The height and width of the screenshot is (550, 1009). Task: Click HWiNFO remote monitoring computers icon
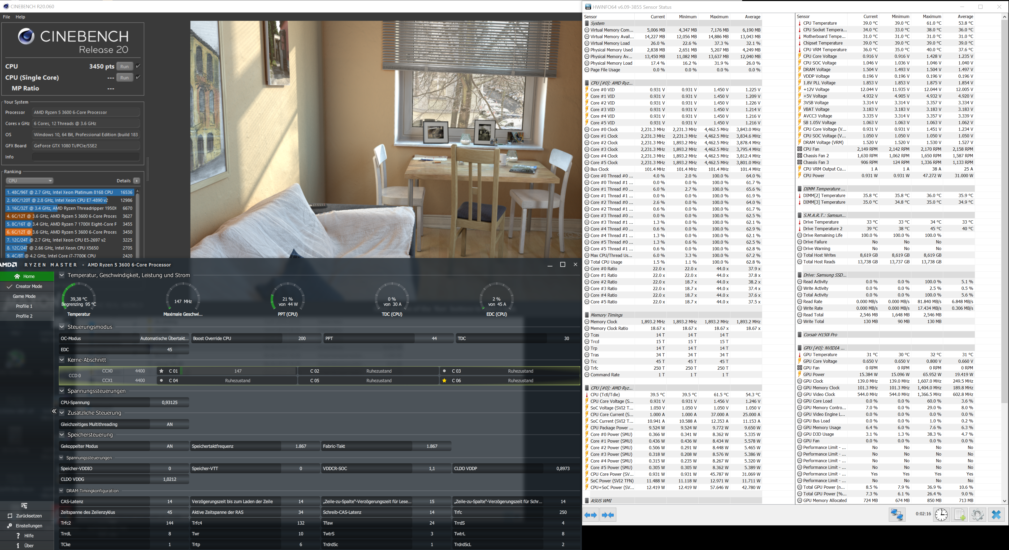click(897, 514)
